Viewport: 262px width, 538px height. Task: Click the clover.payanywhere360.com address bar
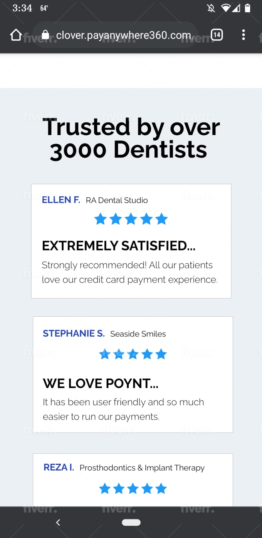click(x=116, y=35)
